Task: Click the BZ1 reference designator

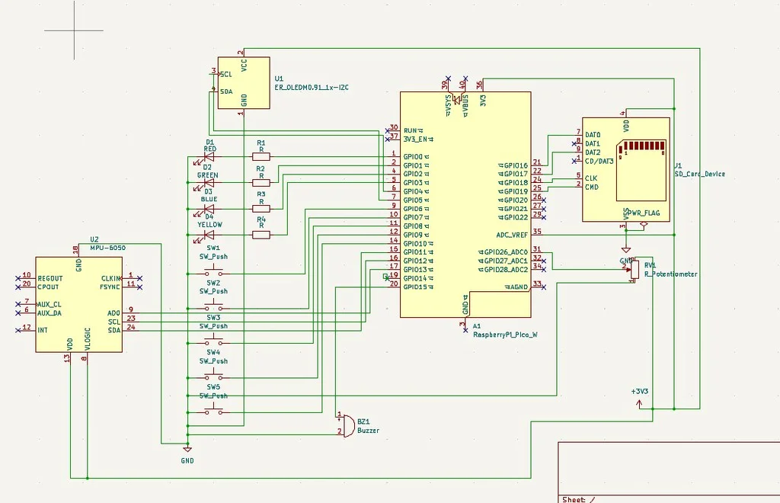Action: click(363, 422)
